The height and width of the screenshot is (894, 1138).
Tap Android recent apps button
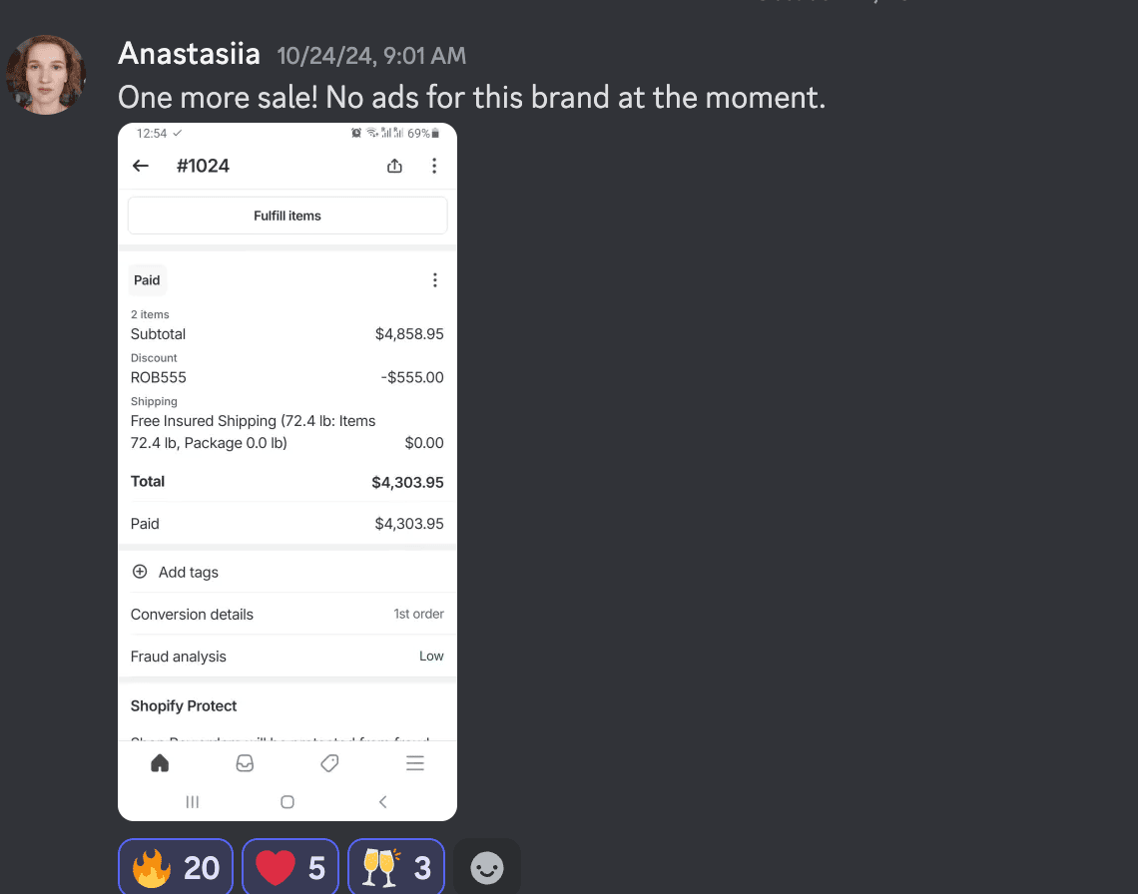coord(193,801)
